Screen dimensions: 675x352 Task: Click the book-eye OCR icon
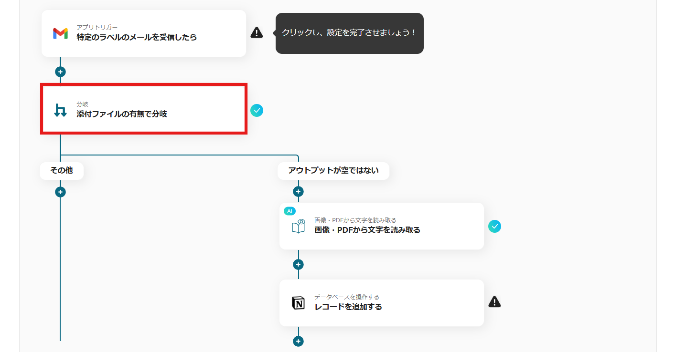[x=299, y=226]
